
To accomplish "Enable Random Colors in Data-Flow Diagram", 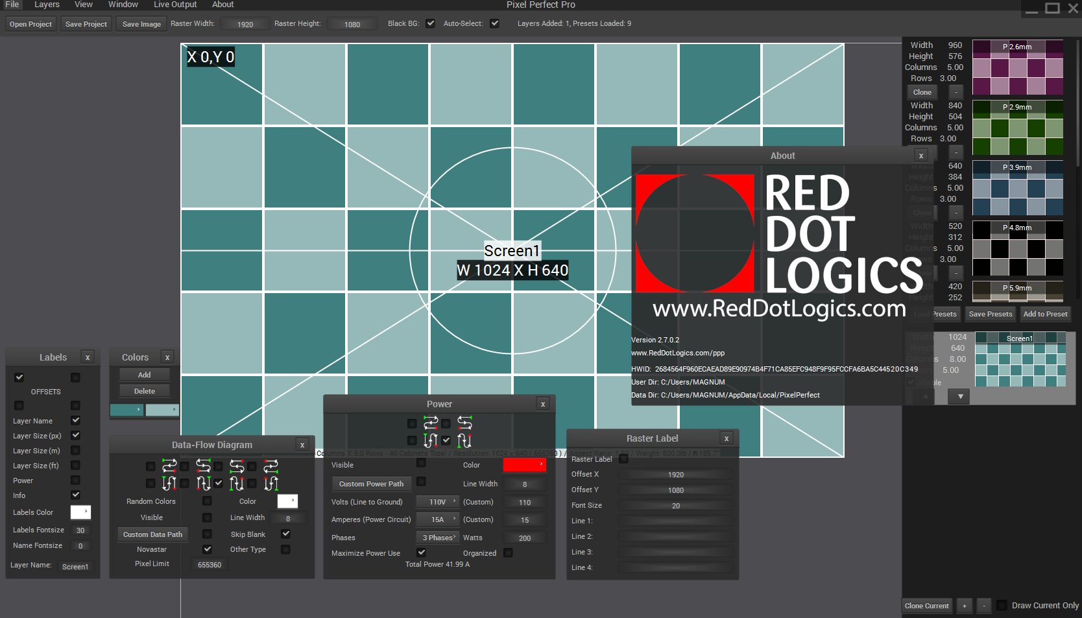I will click(207, 501).
